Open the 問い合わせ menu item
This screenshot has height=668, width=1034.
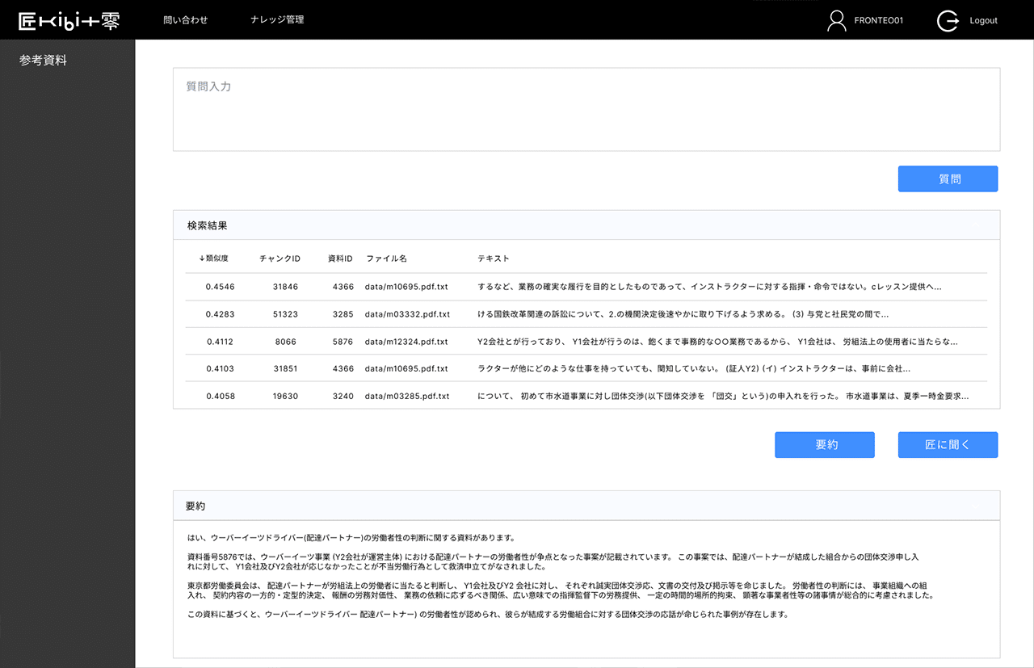pyautogui.click(x=186, y=19)
